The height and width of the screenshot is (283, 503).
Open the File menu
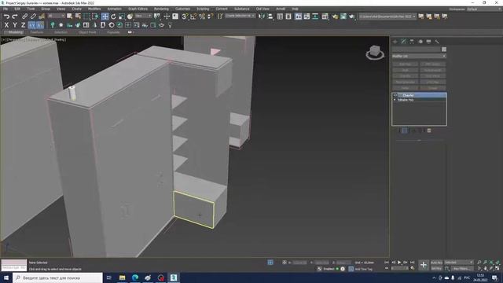[x=6, y=9]
